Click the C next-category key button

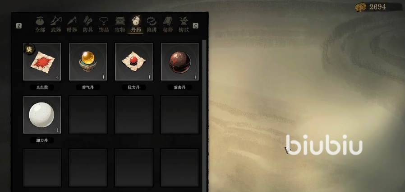(x=196, y=26)
